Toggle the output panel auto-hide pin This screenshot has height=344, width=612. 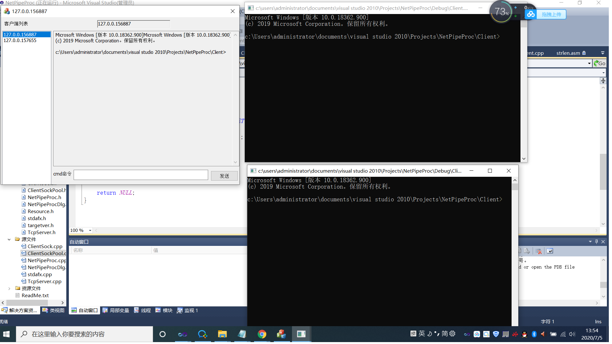(x=597, y=242)
